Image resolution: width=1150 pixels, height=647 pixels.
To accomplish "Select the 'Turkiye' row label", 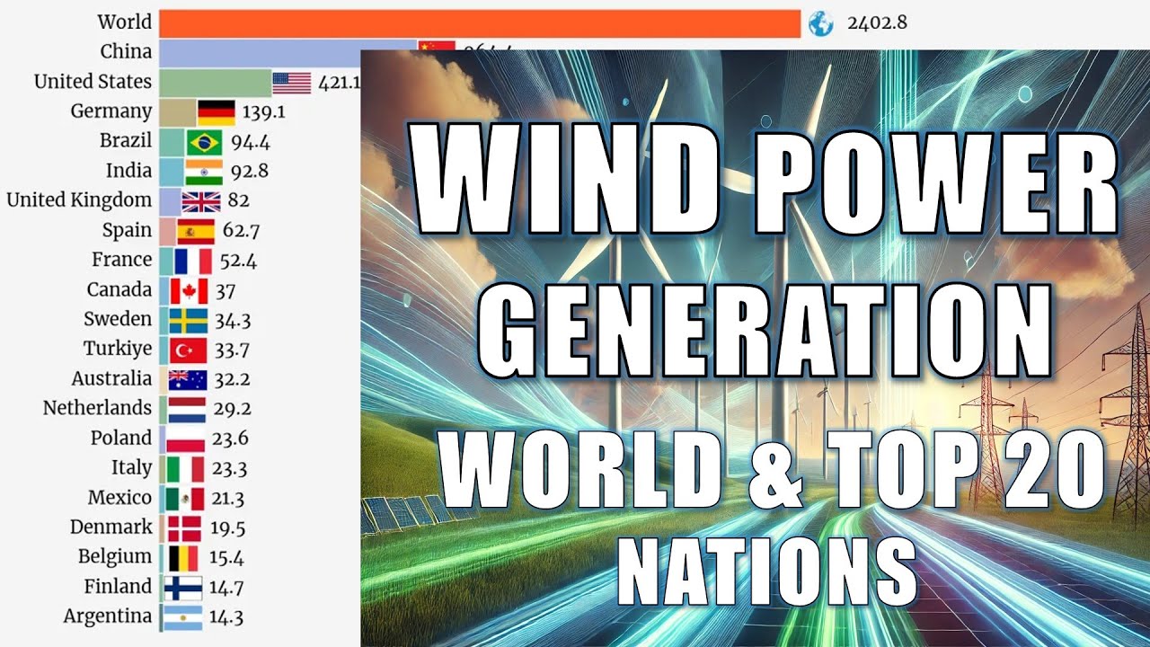I will pos(118,350).
